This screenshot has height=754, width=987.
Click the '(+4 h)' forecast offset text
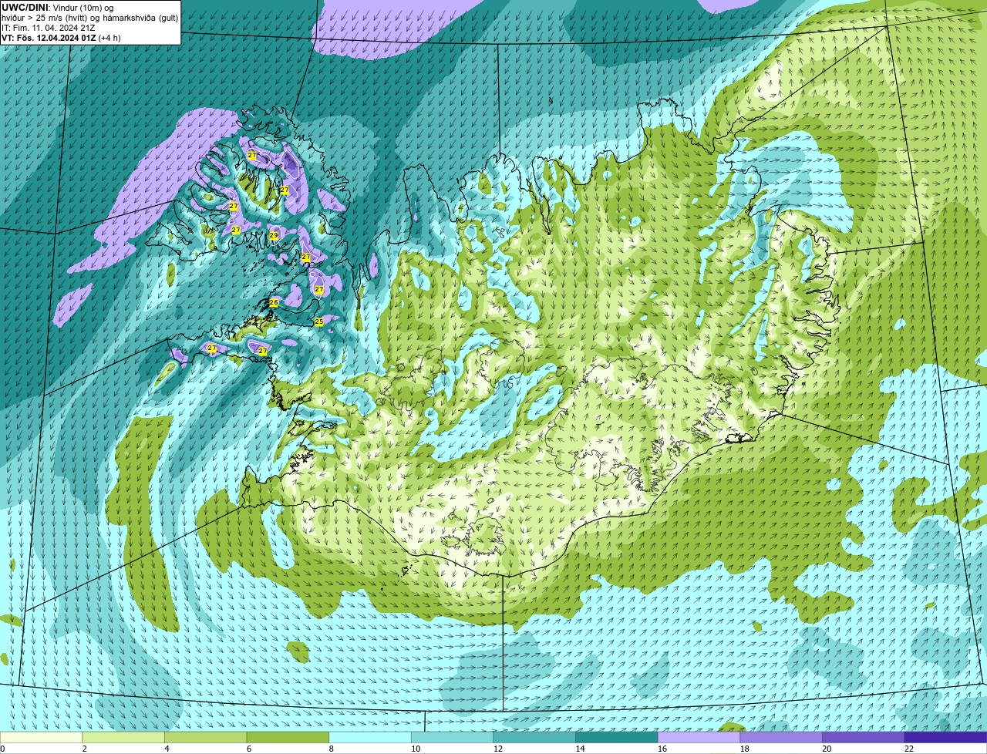[x=109, y=37]
